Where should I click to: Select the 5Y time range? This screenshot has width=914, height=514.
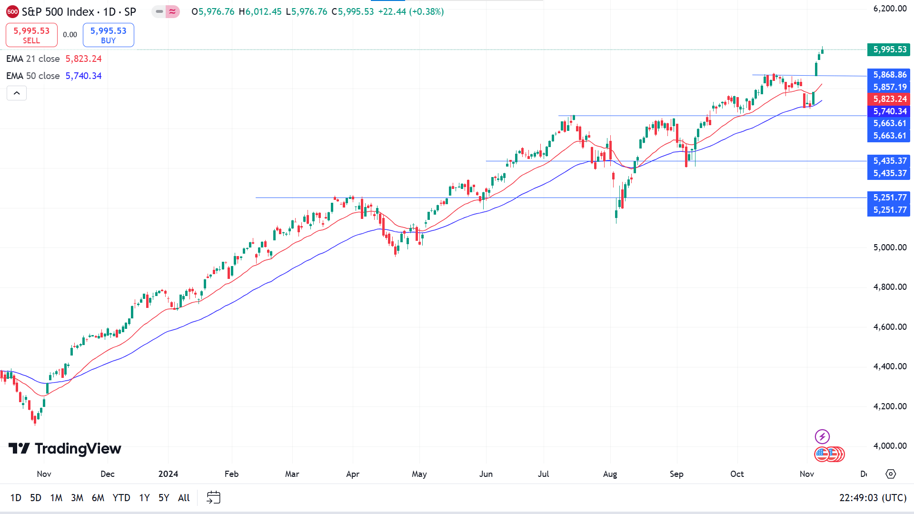(164, 498)
